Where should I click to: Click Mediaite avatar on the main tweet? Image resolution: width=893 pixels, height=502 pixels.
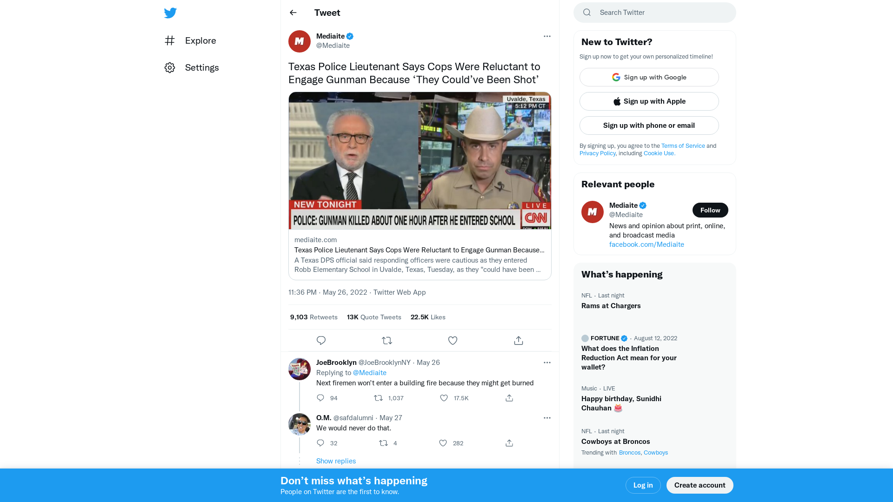click(x=300, y=41)
